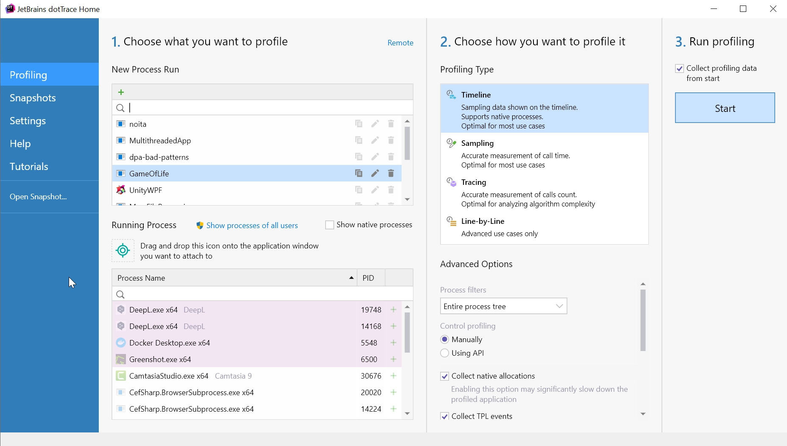Attach to DeepL.exe PID 19748 plus icon
This screenshot has width=787, height=446.
click(393, 310)
